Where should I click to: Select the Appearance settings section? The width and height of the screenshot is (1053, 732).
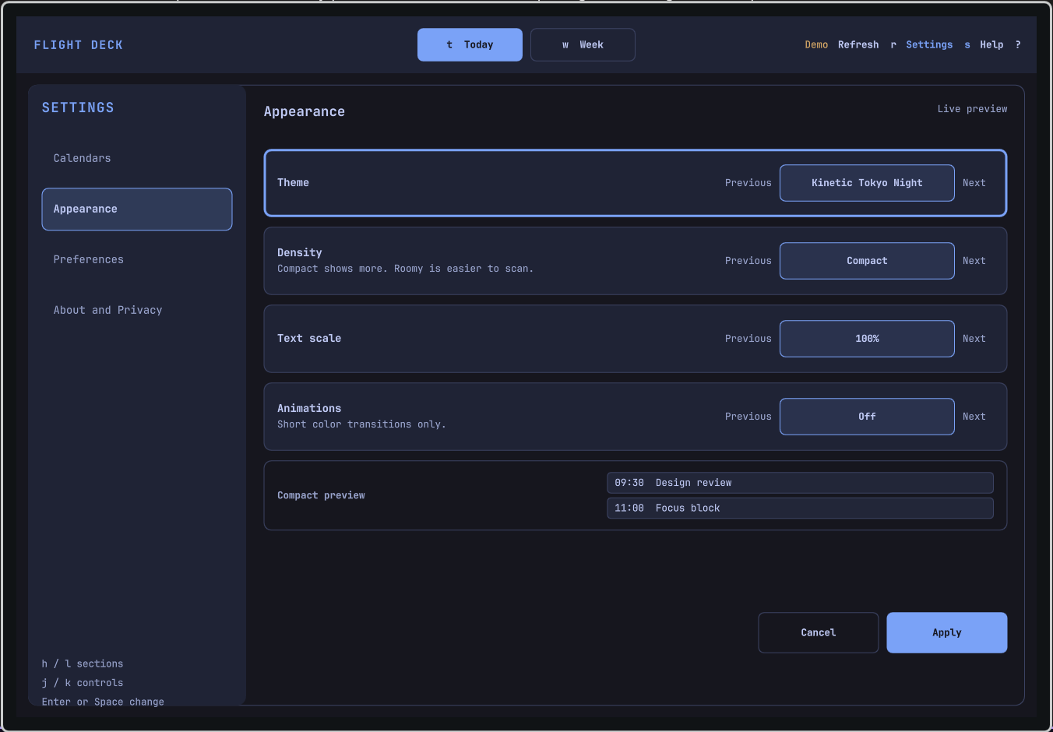click(x=137, y=209)
